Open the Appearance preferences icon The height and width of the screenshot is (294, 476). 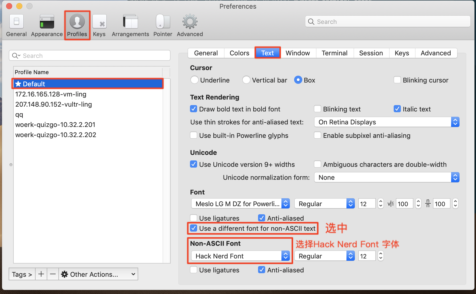coord(47,22)
